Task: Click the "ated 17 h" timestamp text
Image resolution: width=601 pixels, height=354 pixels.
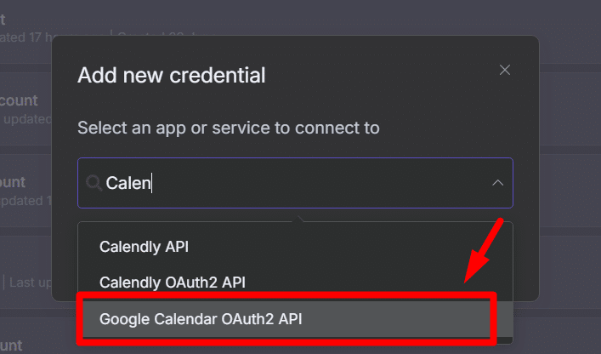Action: (x=26, y=37)
